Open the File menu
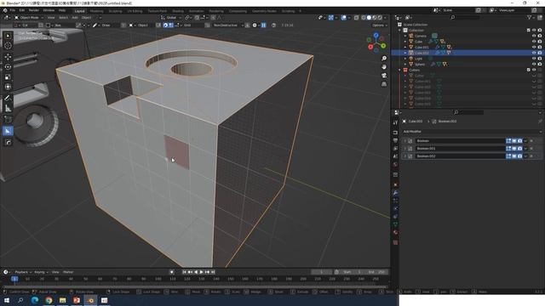This screenshot has height=306, width=545. click(x=13, y=10)
